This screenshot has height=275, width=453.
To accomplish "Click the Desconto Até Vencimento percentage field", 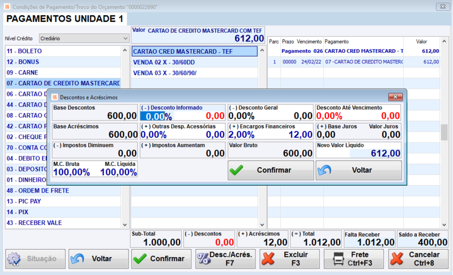I will click(x=330, y=116).
